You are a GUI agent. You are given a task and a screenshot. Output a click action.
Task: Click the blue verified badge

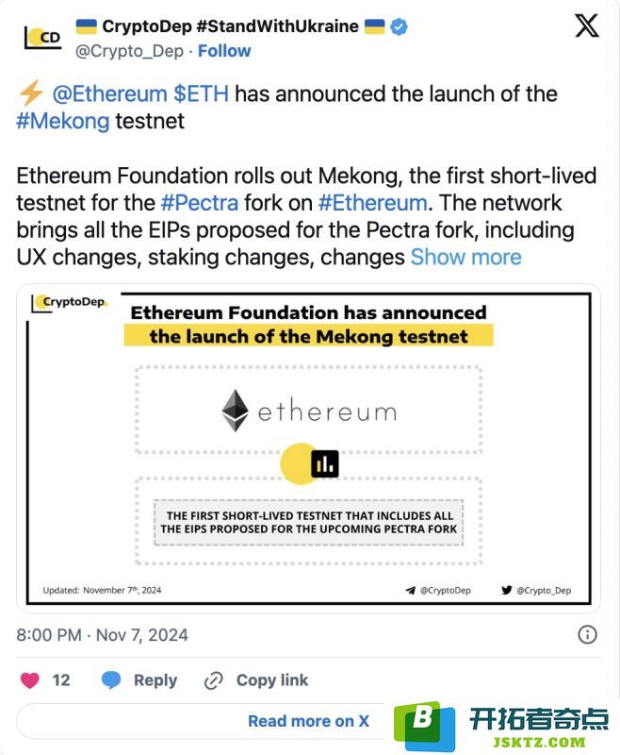tap(399, 26)
